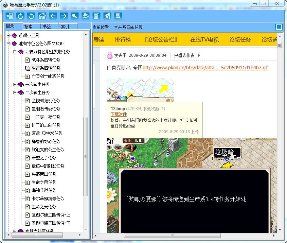Expand the 一次转生任务 tree node
The height and width of the screenshot is (243, 287).
coord(15,84)
